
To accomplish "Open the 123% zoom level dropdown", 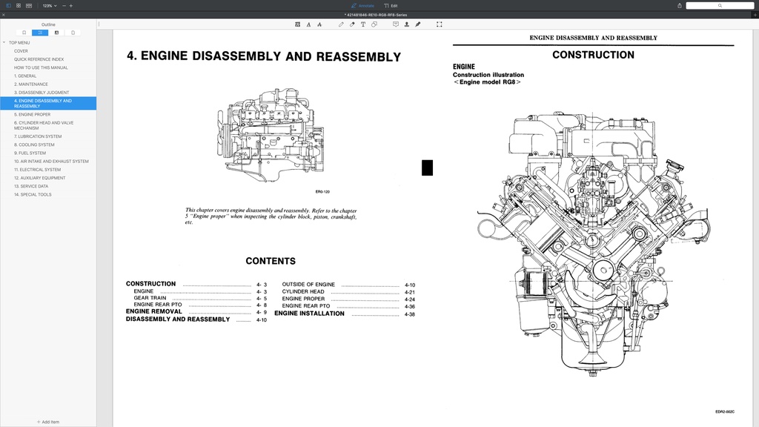I will pyautogui.click(x=50, y=6).
